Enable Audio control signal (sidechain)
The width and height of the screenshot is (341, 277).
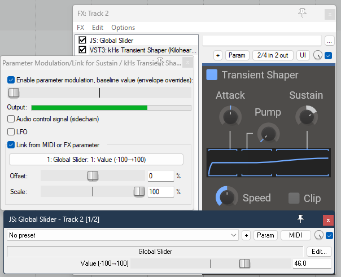(x=11, y=118)
